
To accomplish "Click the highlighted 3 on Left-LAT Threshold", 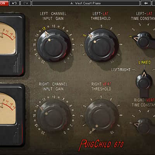I will [84, 35].
